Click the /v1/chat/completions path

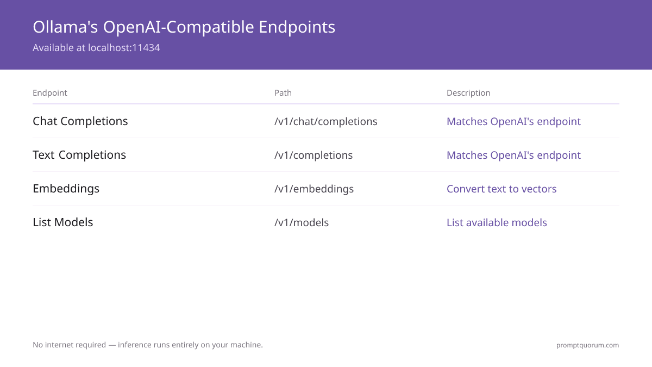[326, 122]
